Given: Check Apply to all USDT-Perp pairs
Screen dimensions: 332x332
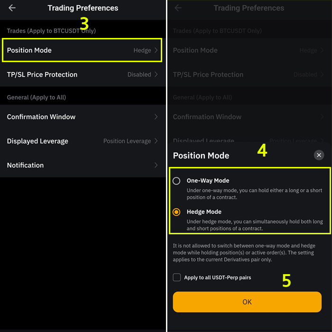Looking at the screenshot, I should click(x=177, y=277).
